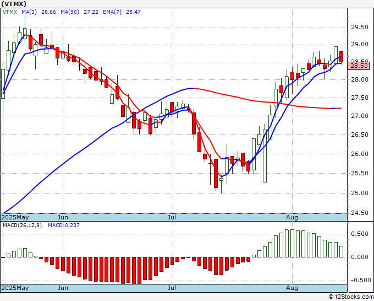Select 2025May on the MACD time axis
This screenshot has width=374, height=301.
coord(15,288)
